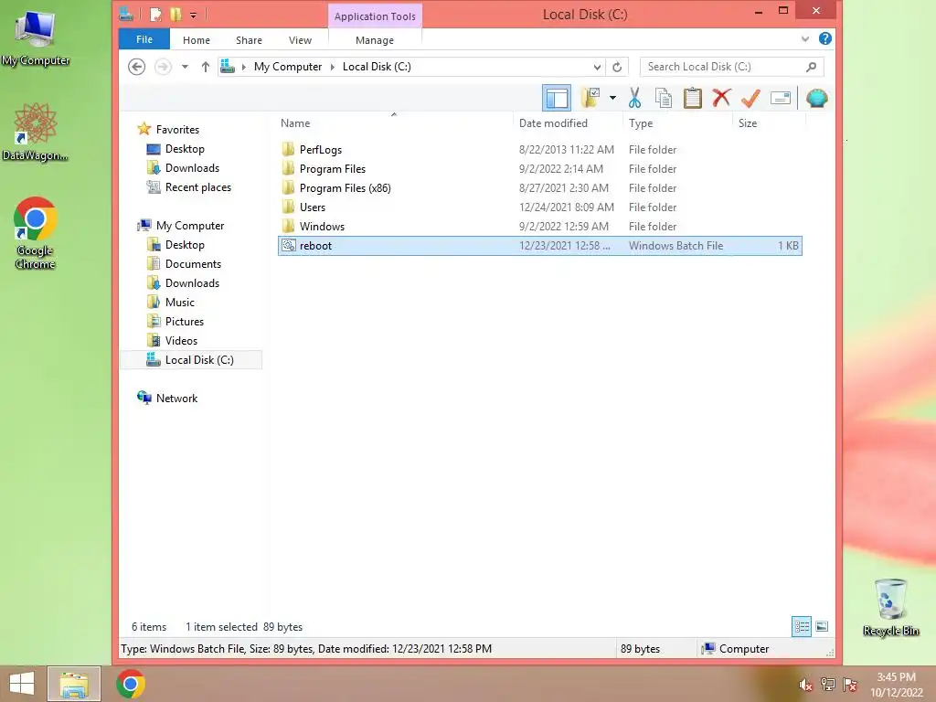The height and width of the screenshot is (702, 936).
Task: Click the orange checkmark properties icon
Action: [x=750, y=98]
